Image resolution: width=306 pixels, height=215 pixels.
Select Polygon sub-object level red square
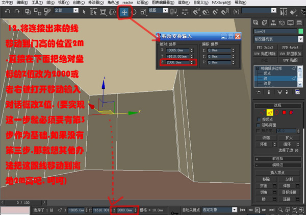click(x=284, y=112)
